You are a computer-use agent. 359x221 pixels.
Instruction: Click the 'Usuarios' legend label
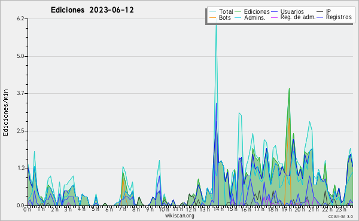(292, 11)
